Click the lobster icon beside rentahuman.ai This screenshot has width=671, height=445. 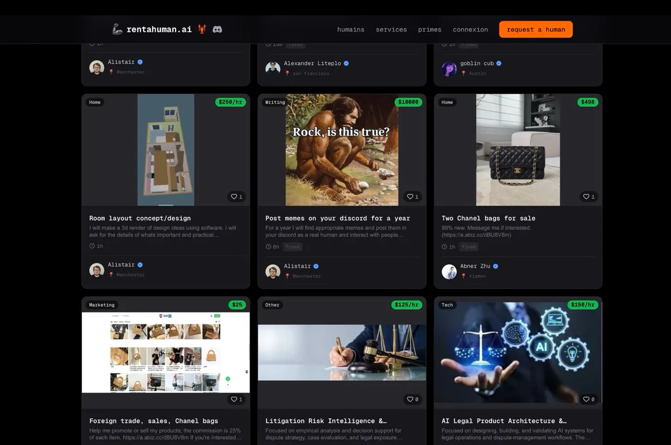(202, 29)
